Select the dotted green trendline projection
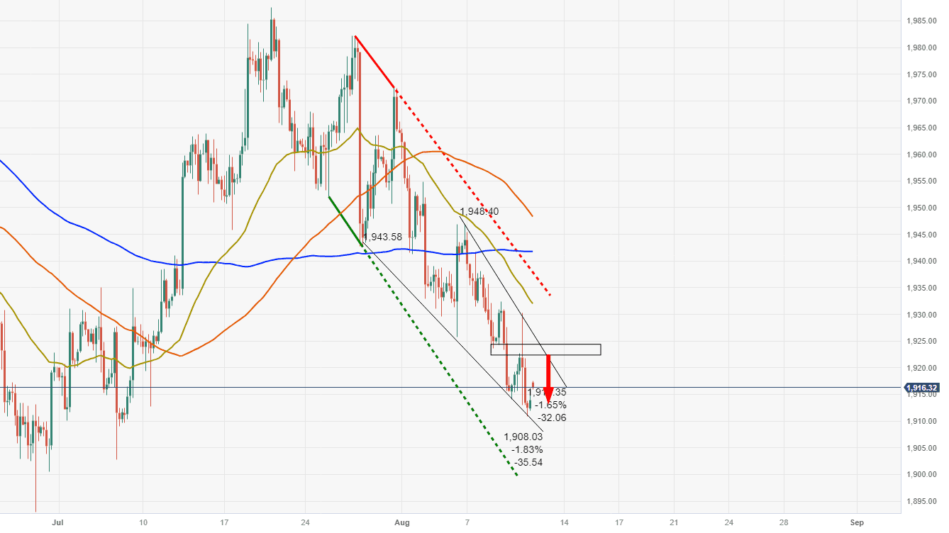Viewport: 949px width, 533px height. (x=440, y=360)
